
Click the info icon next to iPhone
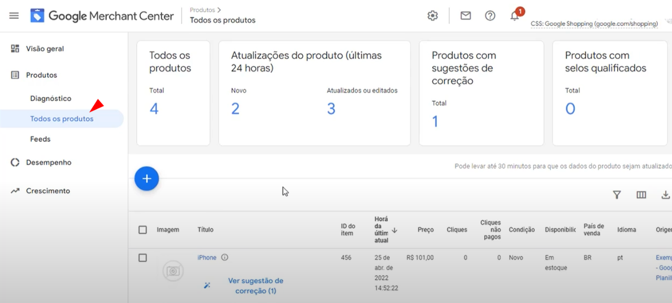[x=225, y=258]
